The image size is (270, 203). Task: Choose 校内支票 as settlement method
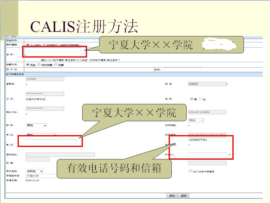[39, 65]
